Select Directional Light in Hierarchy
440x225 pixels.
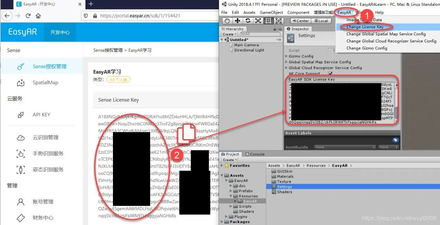pos(249,50)
